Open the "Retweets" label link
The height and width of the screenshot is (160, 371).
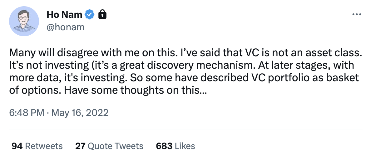(44, 146)
